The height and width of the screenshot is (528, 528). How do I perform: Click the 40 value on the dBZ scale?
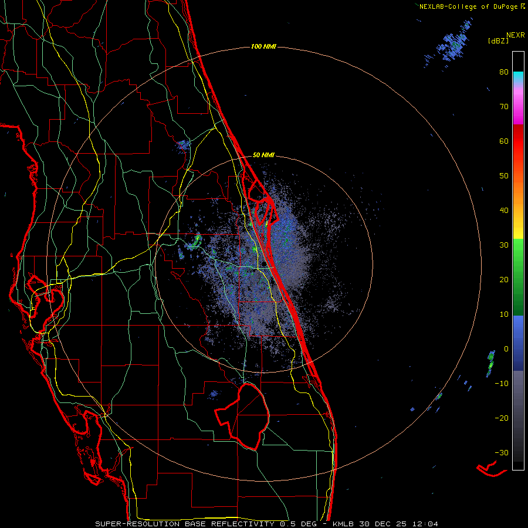tap(504, 211)
